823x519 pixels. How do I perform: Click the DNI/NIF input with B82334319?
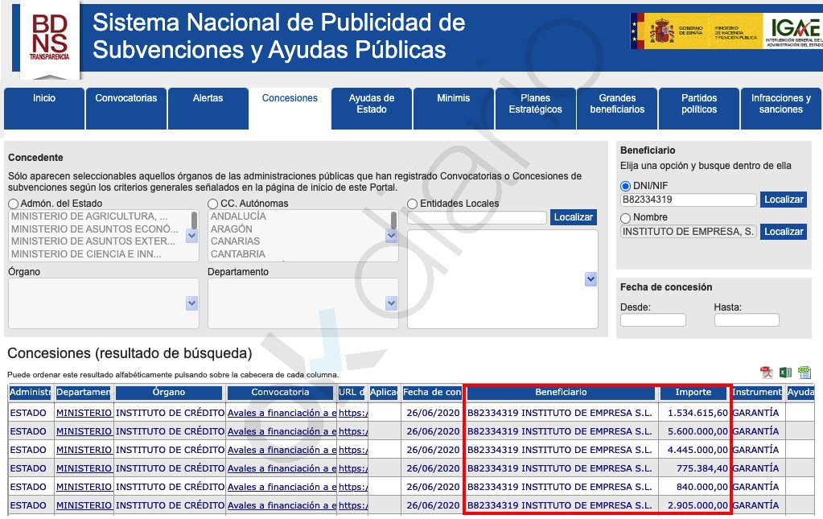(x=688, y=200)
